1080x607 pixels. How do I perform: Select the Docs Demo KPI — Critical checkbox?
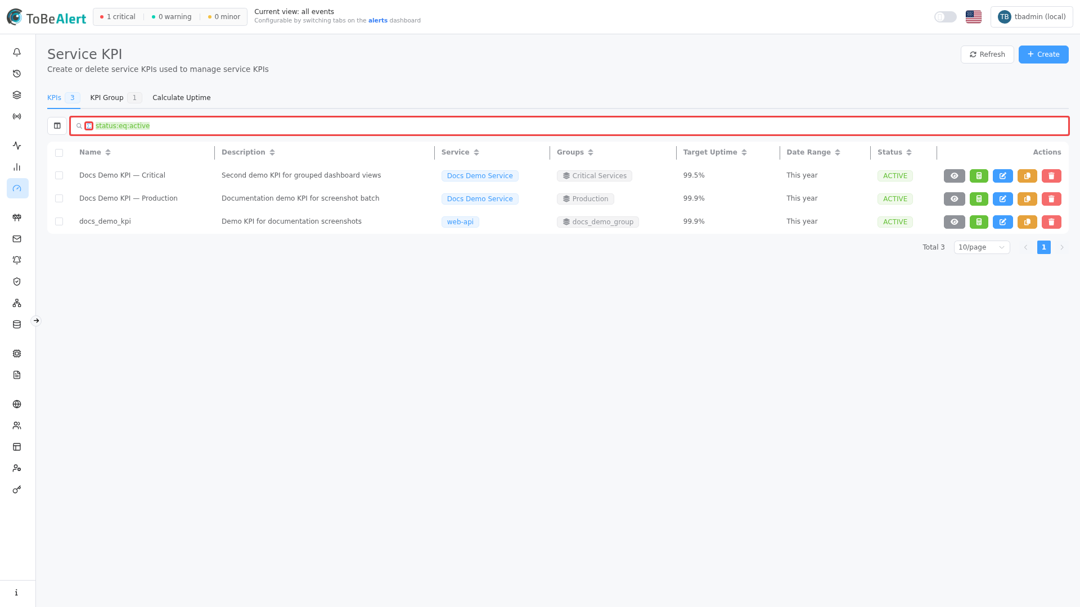pyautogui.click(x=59, y=175)
